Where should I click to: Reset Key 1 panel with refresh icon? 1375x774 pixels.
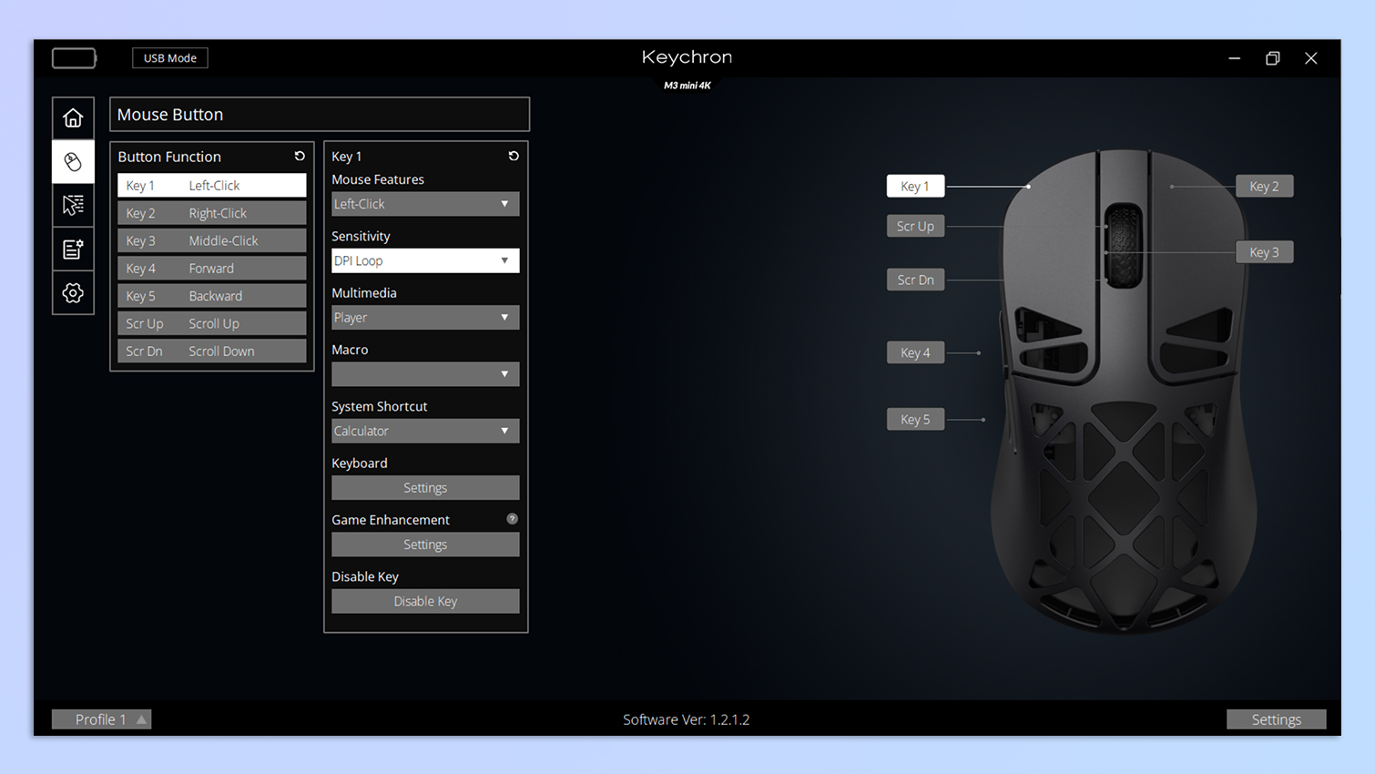click(x=514, y=157)
